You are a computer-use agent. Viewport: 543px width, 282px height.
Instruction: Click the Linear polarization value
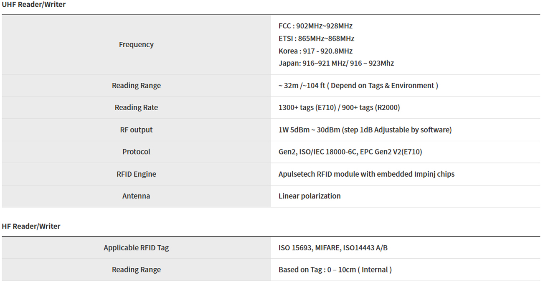310,196
